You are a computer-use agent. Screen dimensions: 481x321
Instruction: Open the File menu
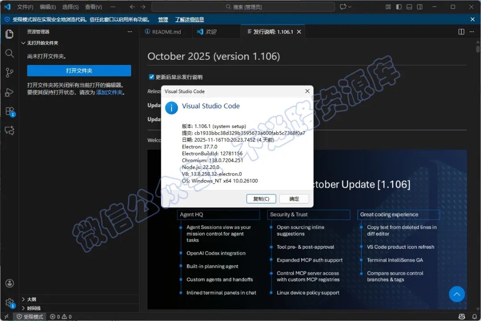click(25, 7)
